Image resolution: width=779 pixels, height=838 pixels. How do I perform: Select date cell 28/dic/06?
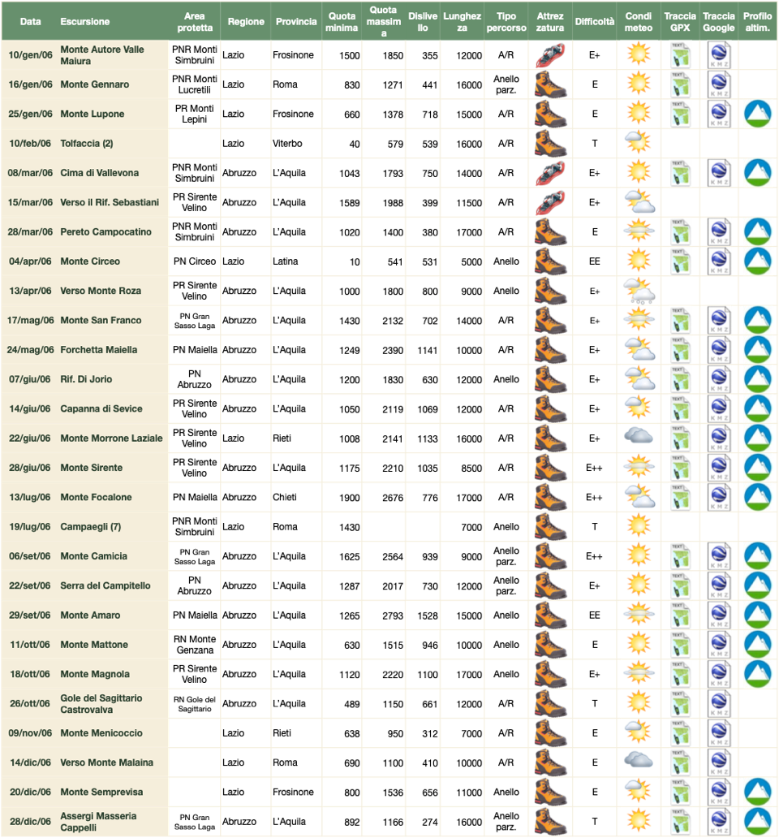coord(31,822)
